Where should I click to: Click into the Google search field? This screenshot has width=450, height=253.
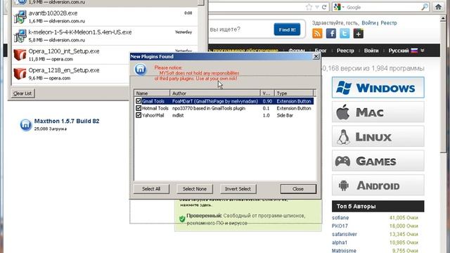coord(383,7)
